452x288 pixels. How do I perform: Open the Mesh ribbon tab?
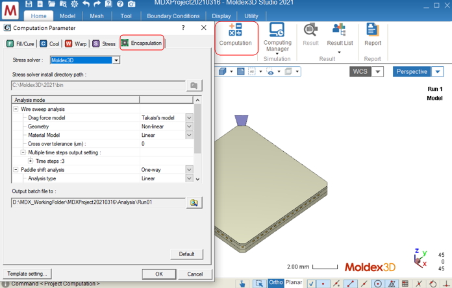tap(96, 16)
